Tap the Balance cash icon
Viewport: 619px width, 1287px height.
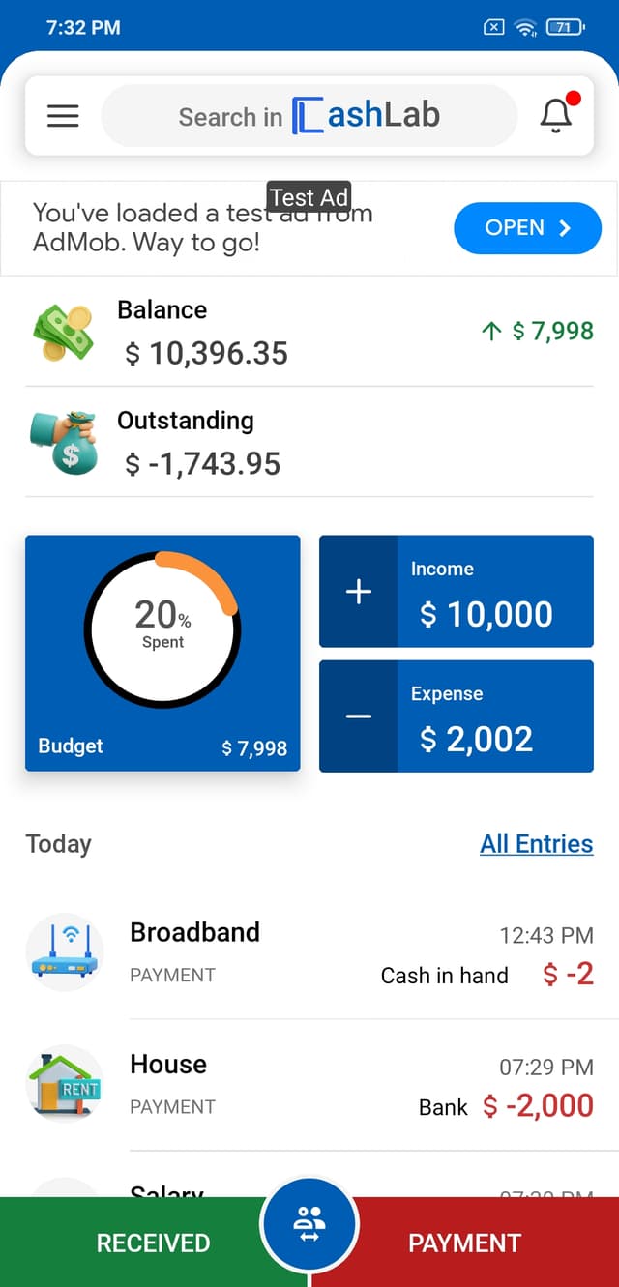pyautogui.click(x=64, y=332)
